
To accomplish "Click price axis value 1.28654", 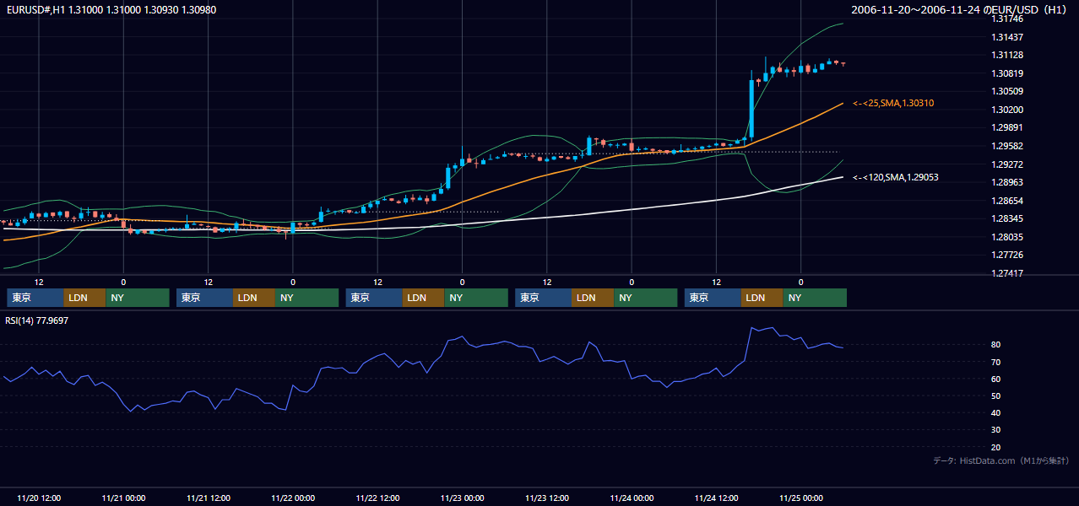I will [1008, 201].
